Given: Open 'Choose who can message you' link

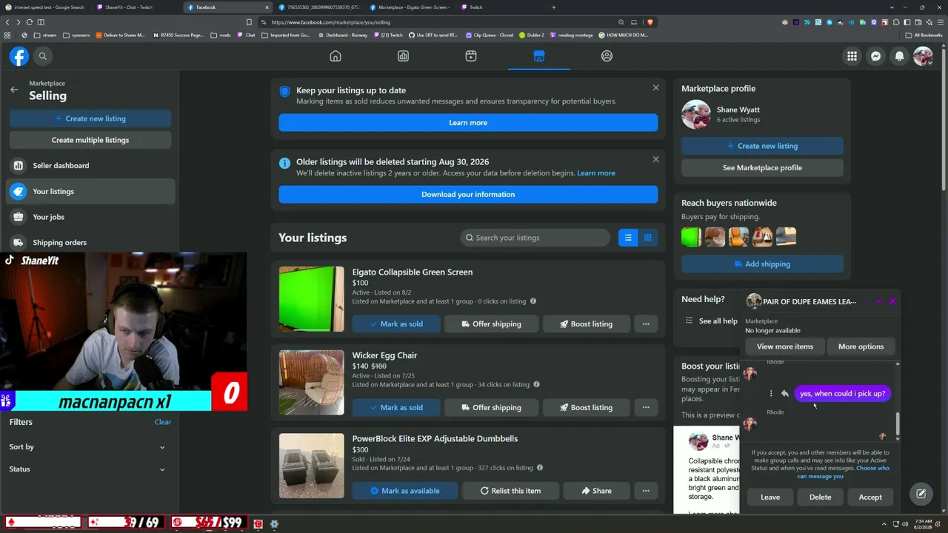Looking at the screenshot, I should [x=844, y=472].
